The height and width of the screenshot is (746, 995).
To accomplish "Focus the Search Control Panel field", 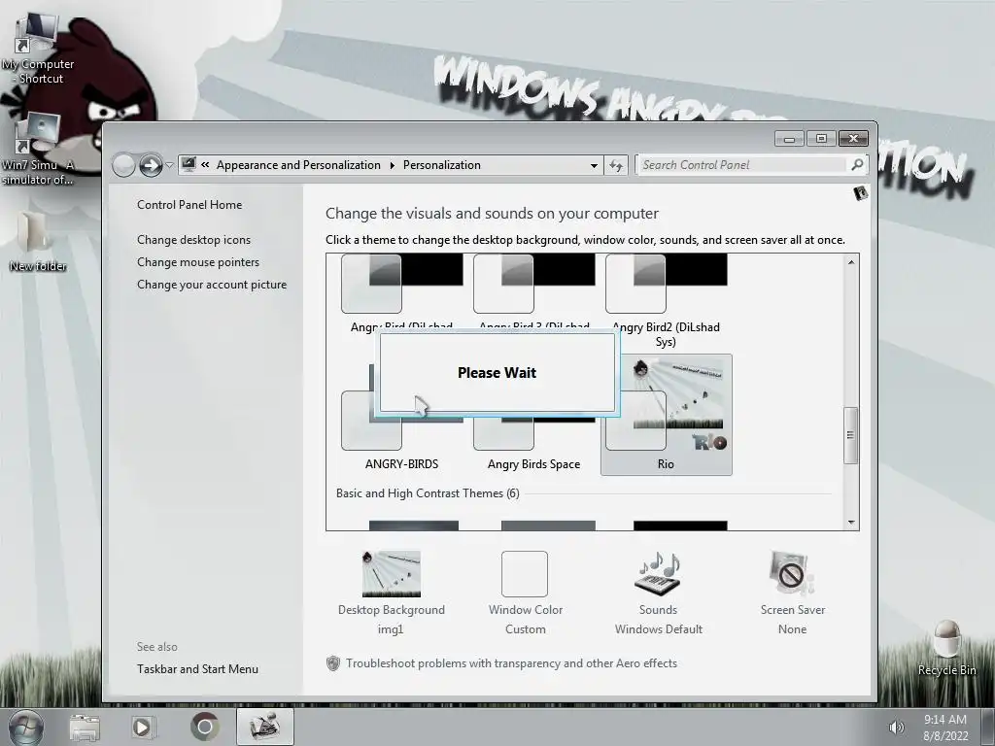I will click(x=743, y=165).
